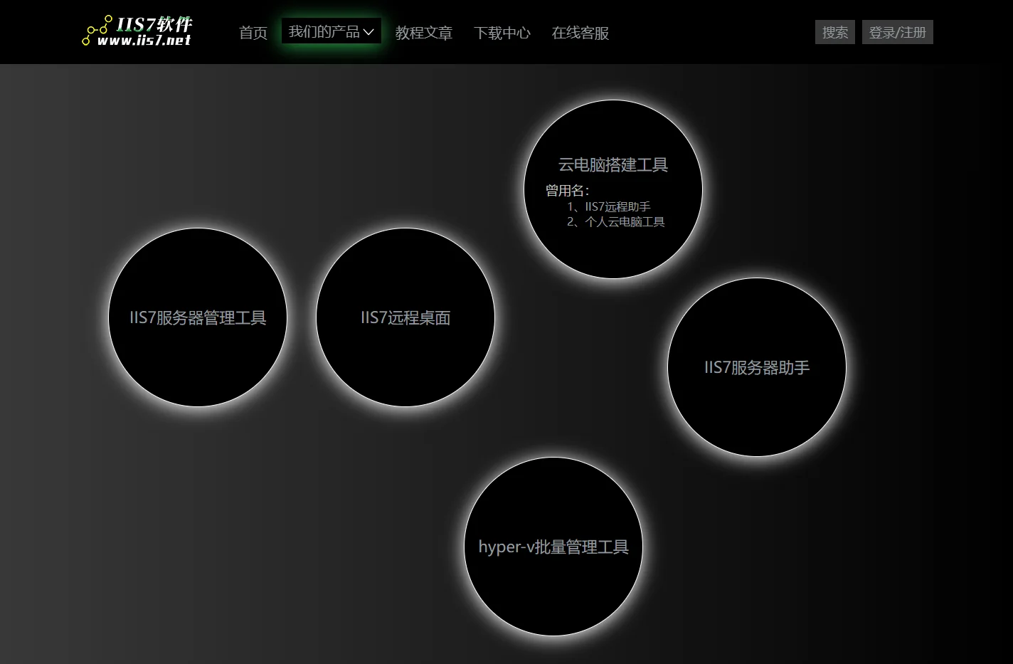
Task: Open the 下载中心 download center
Action: click(502, 33)
